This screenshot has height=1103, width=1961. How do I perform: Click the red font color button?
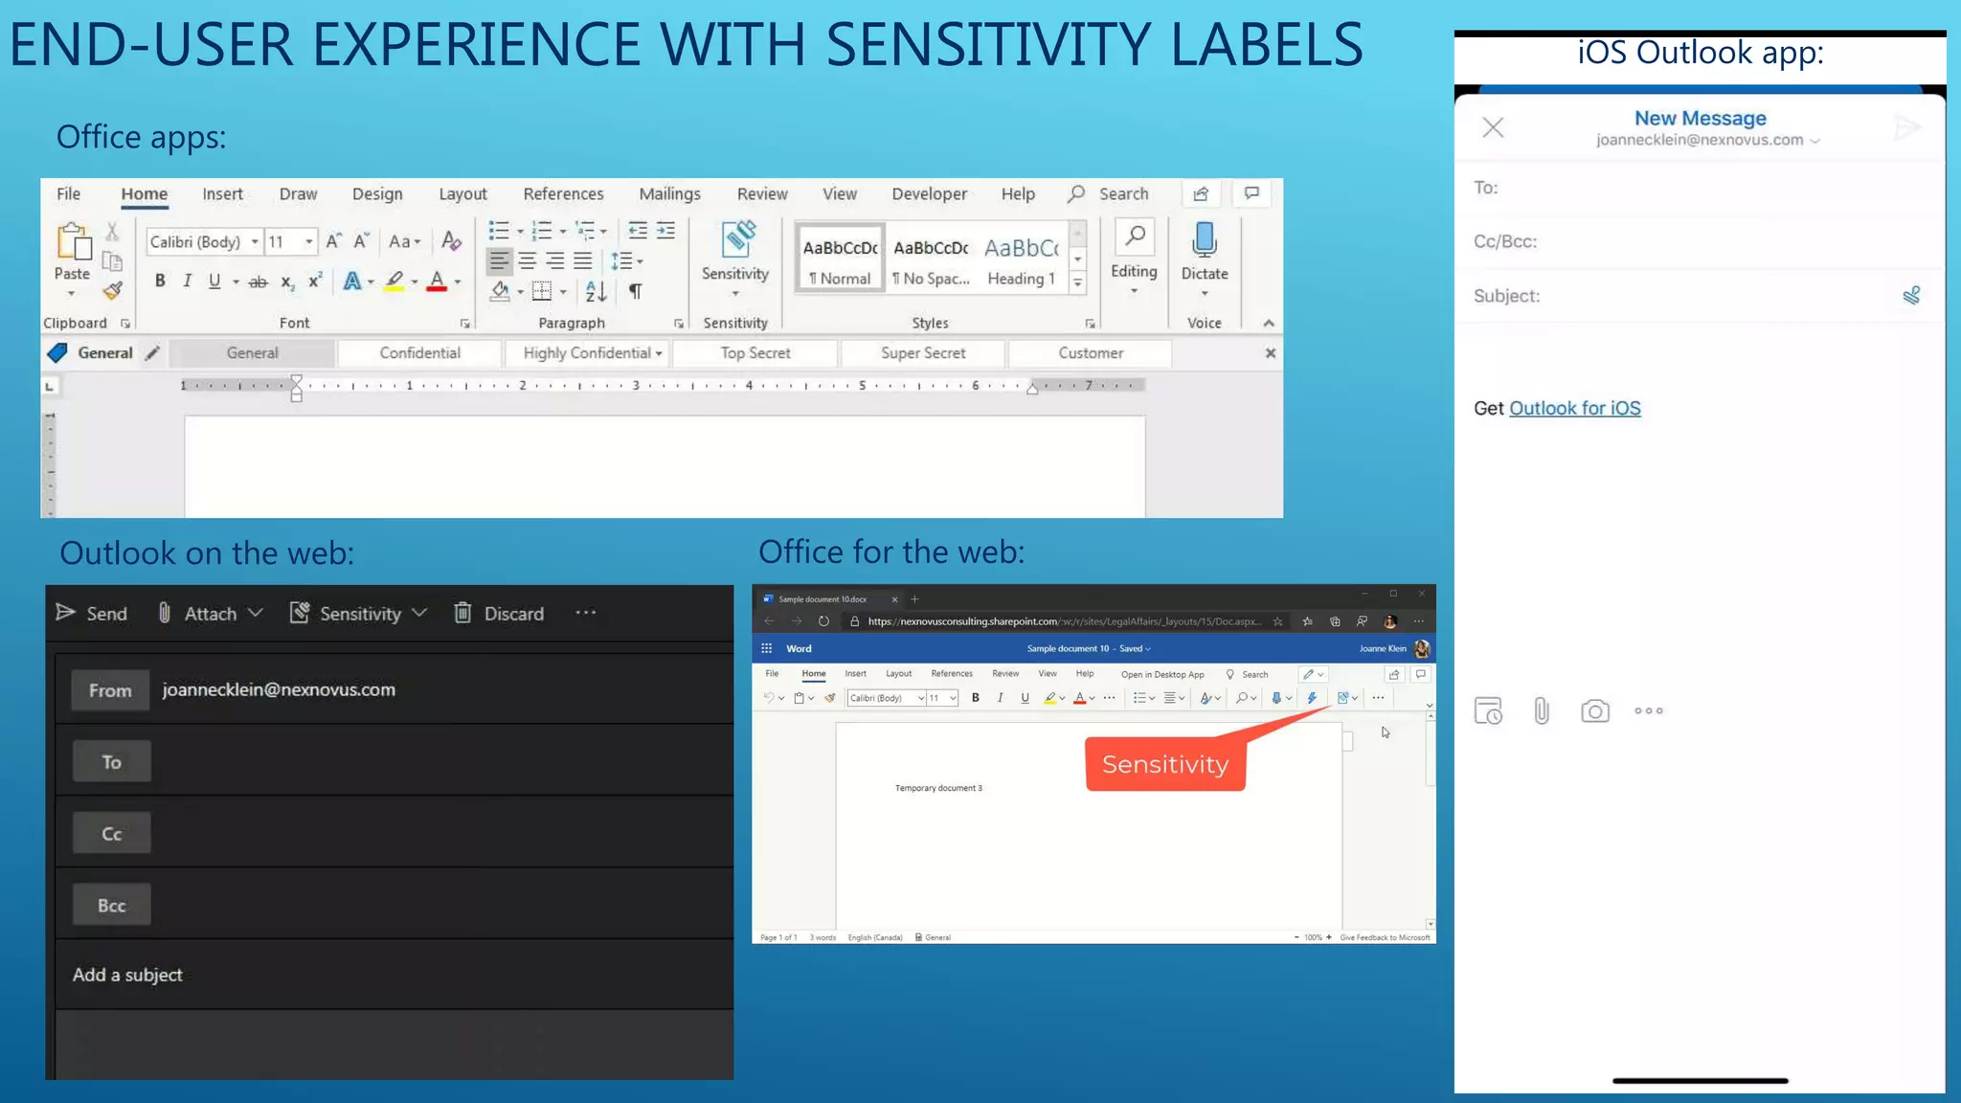(437, 281)
